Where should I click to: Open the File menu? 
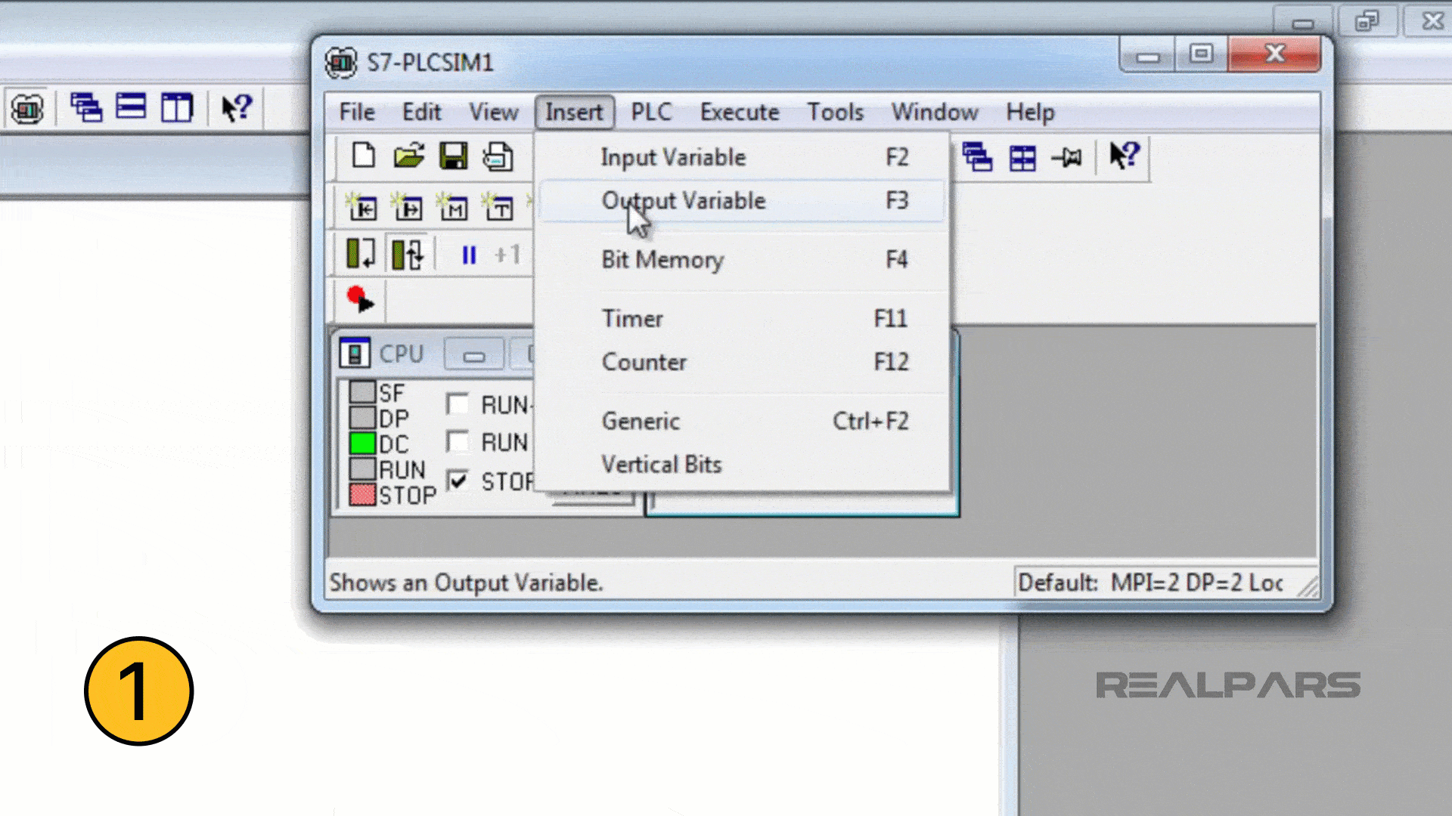357,113
